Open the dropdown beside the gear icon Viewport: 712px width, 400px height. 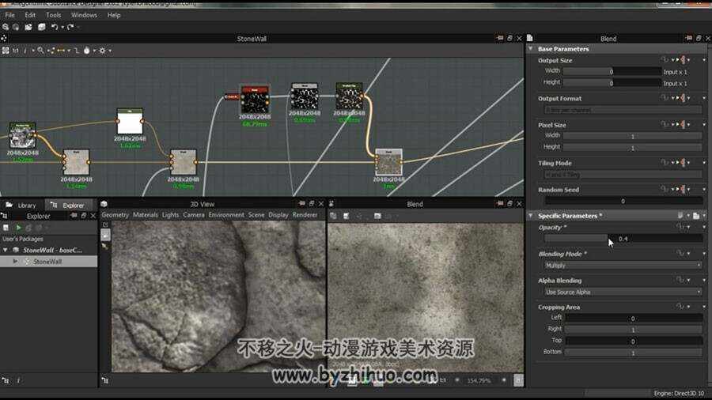point(110,51)
